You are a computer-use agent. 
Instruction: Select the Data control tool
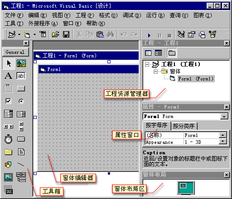[21, 177]
